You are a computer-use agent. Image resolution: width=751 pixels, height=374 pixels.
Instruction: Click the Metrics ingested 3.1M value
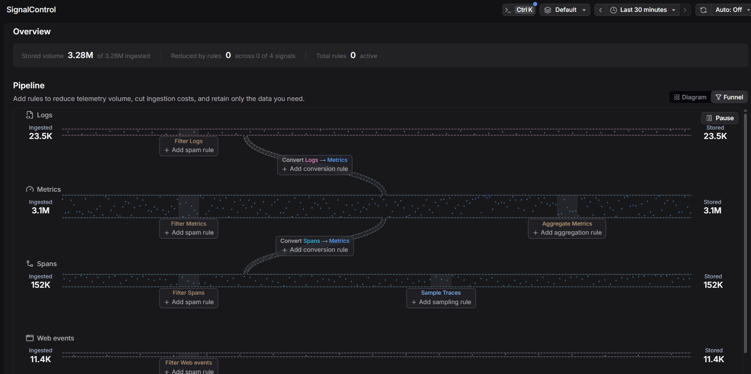(x=40, y=211)
